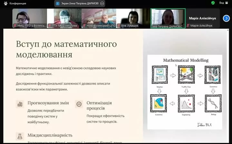Viewport: 232px width, 144px height.
Task: Click the flask icon beside Міждисциплінарність
Action: tap(20, 136)
